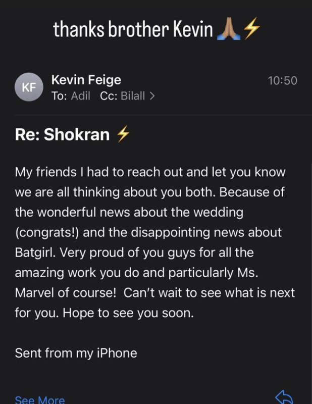Click the 'Cc:' label in header
The width and height of the screenshot is (312, 404).
pyautogui.click(x=109, y=96)
